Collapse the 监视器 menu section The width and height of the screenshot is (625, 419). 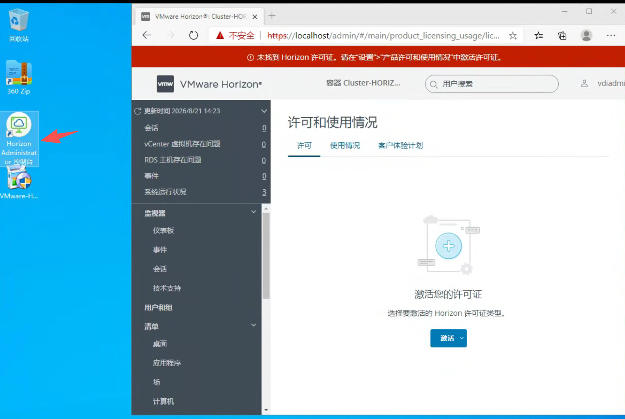tap(254, 212)
